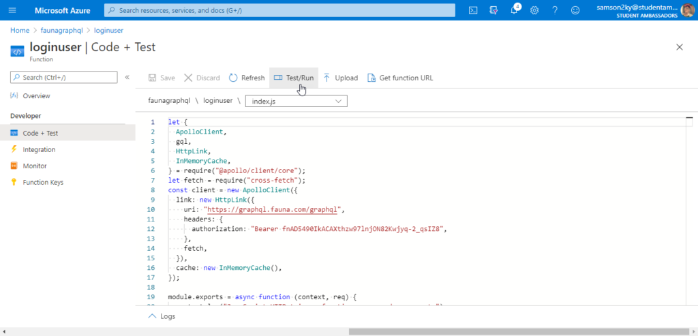Click the Function Keys key icon

point(14,182)
